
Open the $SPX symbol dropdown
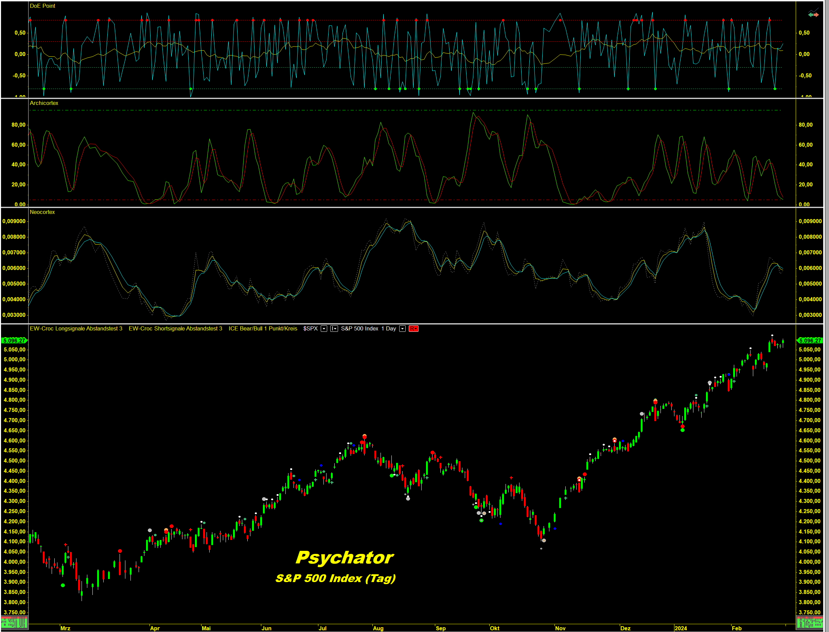(x=324, y=329)
